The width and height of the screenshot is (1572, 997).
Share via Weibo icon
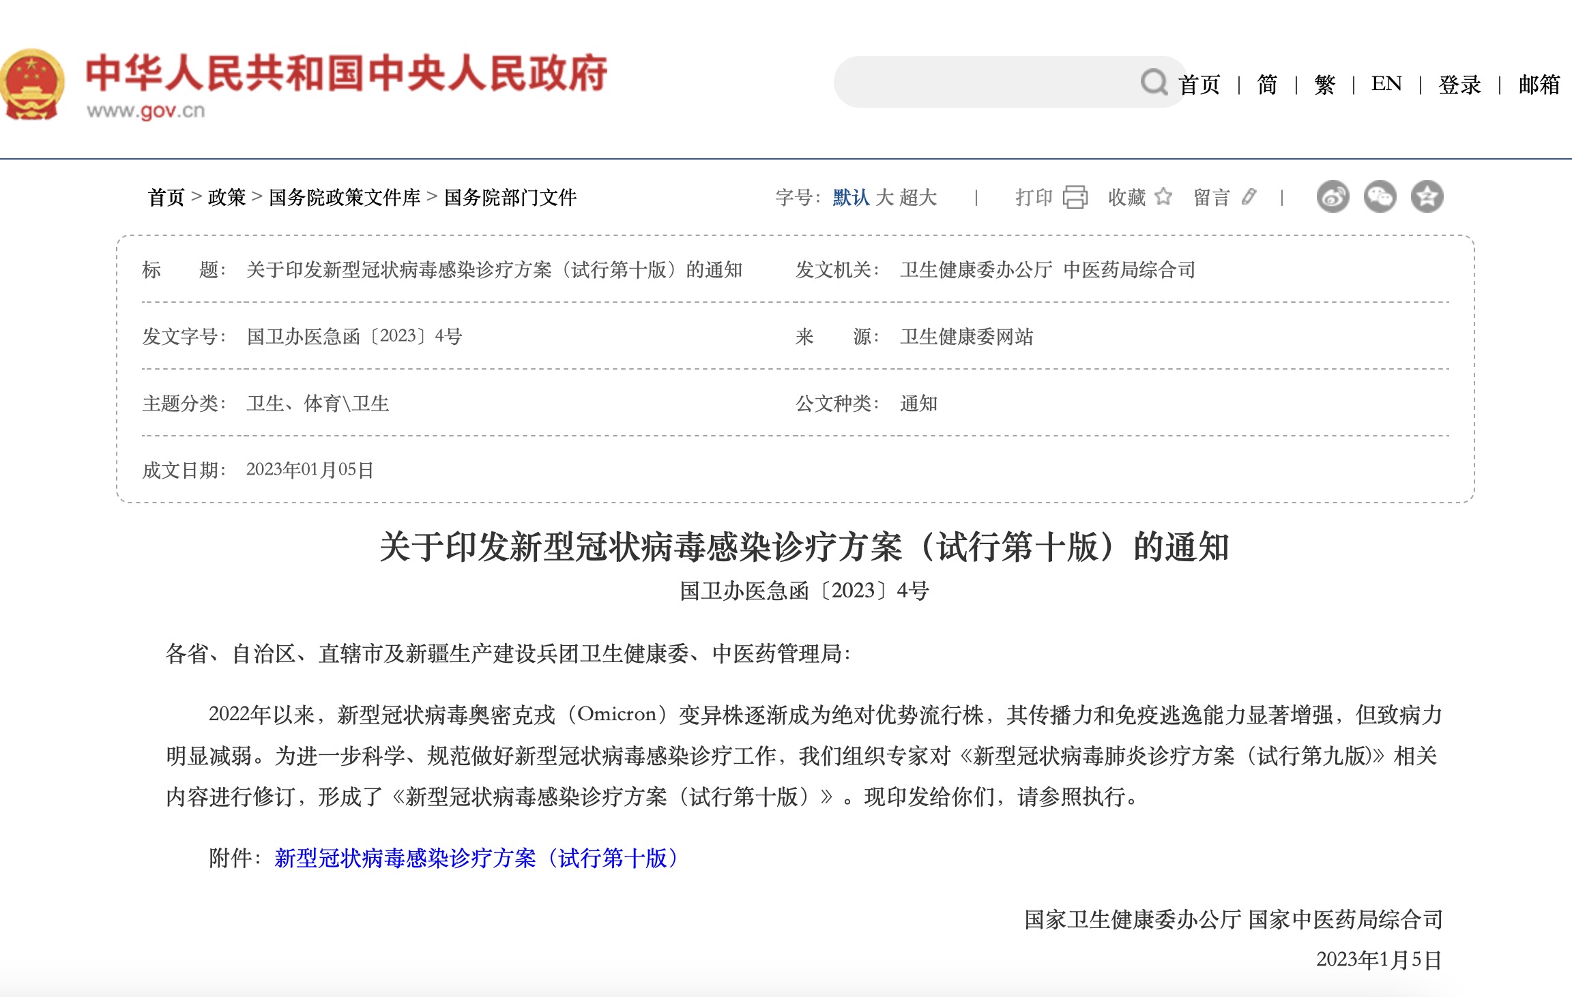click(1333, 197)
